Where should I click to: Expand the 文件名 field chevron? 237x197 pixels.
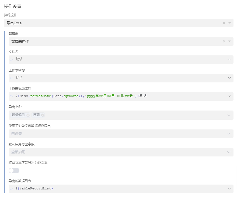(x=229, y=59)
